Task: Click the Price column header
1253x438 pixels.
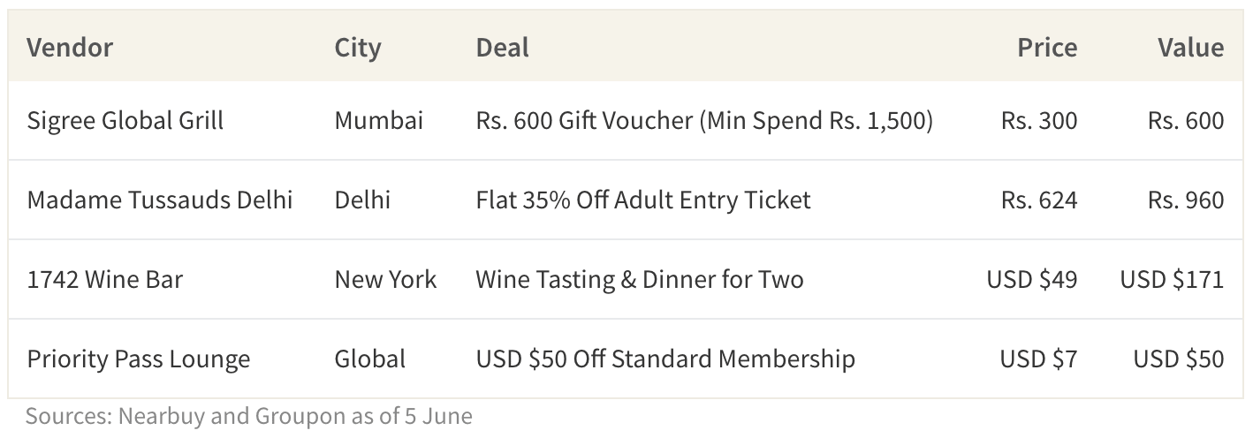Action: click(1047, 48)
